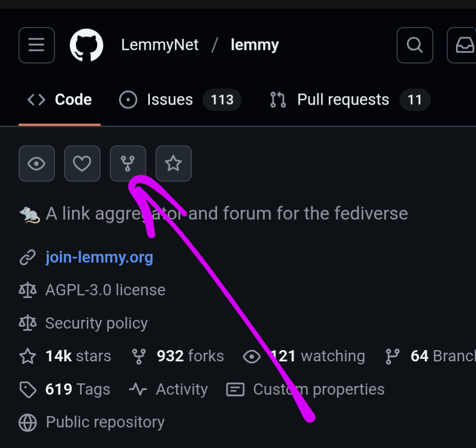Viewport: 476px width, 448px height.
Task: Open the notifications inbox icon
Action: tap(462, 45)
